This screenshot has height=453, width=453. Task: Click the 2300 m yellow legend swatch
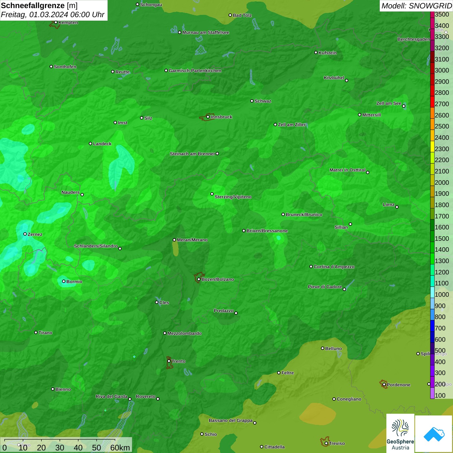tap(432, 147)
